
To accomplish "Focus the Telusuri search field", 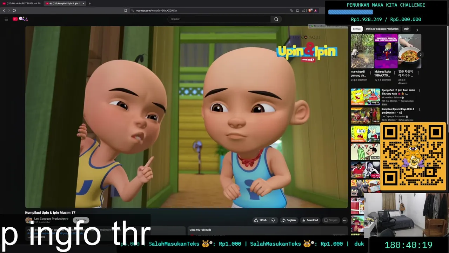I will 219,19.
